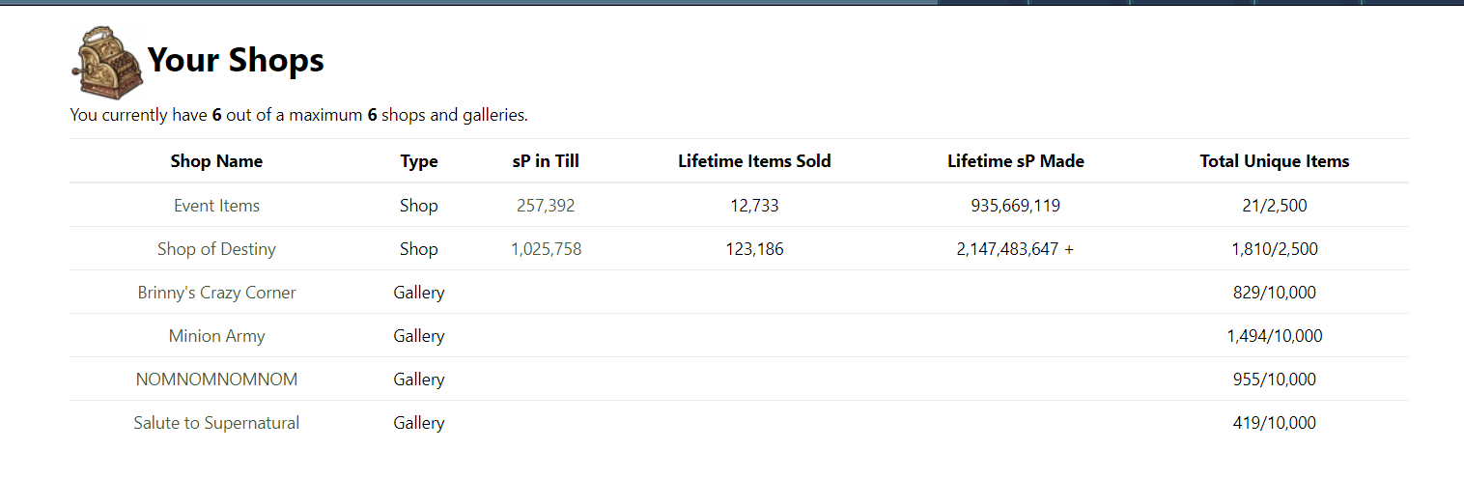Open the Event Items shop
1464x478 pixels.
click(216, 206)
